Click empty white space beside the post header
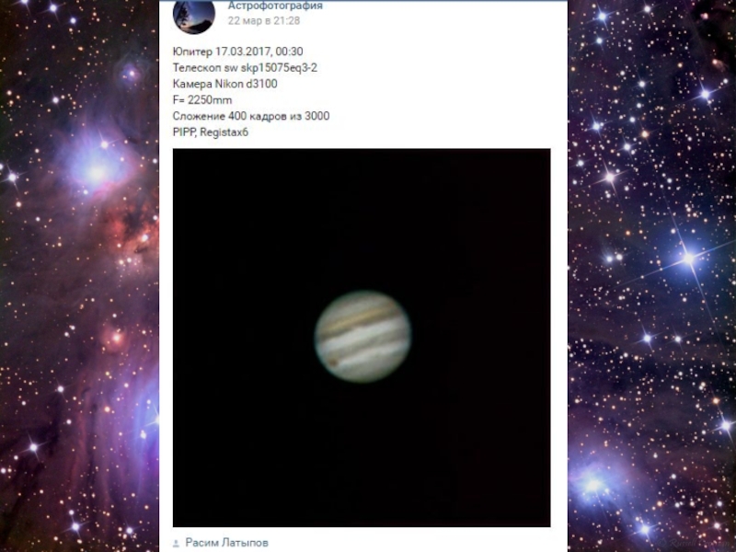This screenshot has width=736, height=552. coord(446,17)
